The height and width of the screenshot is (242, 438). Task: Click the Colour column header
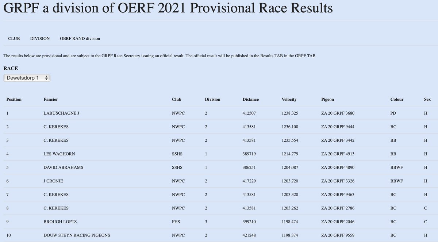click(397, 99)
